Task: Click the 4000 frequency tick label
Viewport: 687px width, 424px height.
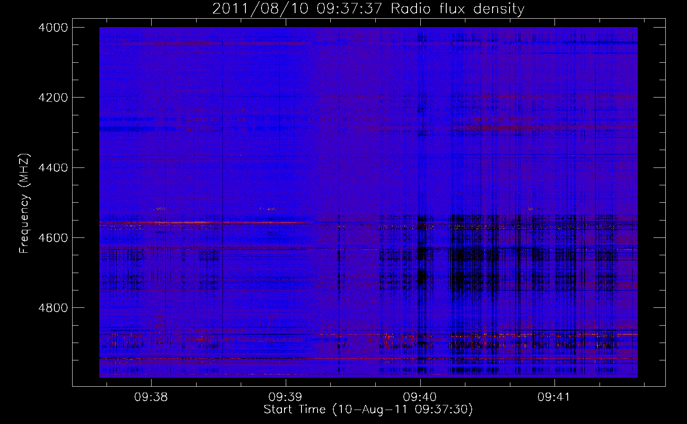Action: [53, 28]
